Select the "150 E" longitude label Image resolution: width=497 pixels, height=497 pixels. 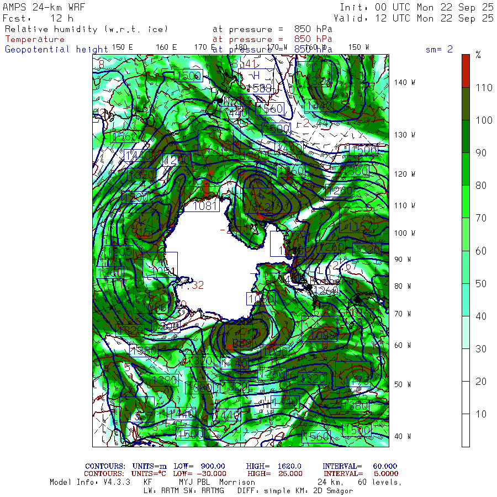(123, 47)
